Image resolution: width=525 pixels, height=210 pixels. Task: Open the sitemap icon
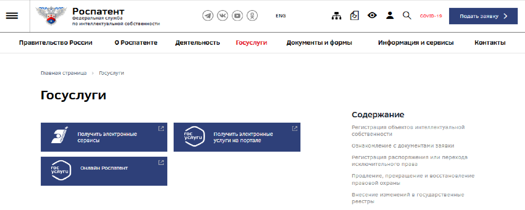(x=336, y=16)
